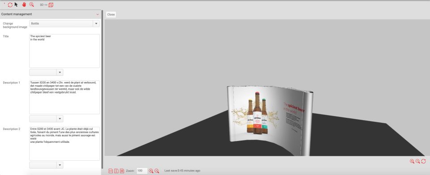Click the fit-all icon beside the Zoom label

click(x=122, y=171)
